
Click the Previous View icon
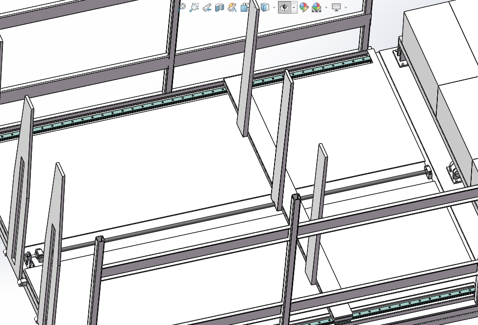coord(207,7)
